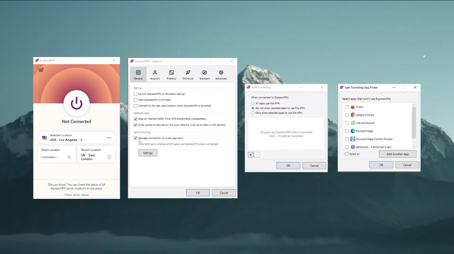
Task: Add an app with the plus button
Action: (251, 155)
